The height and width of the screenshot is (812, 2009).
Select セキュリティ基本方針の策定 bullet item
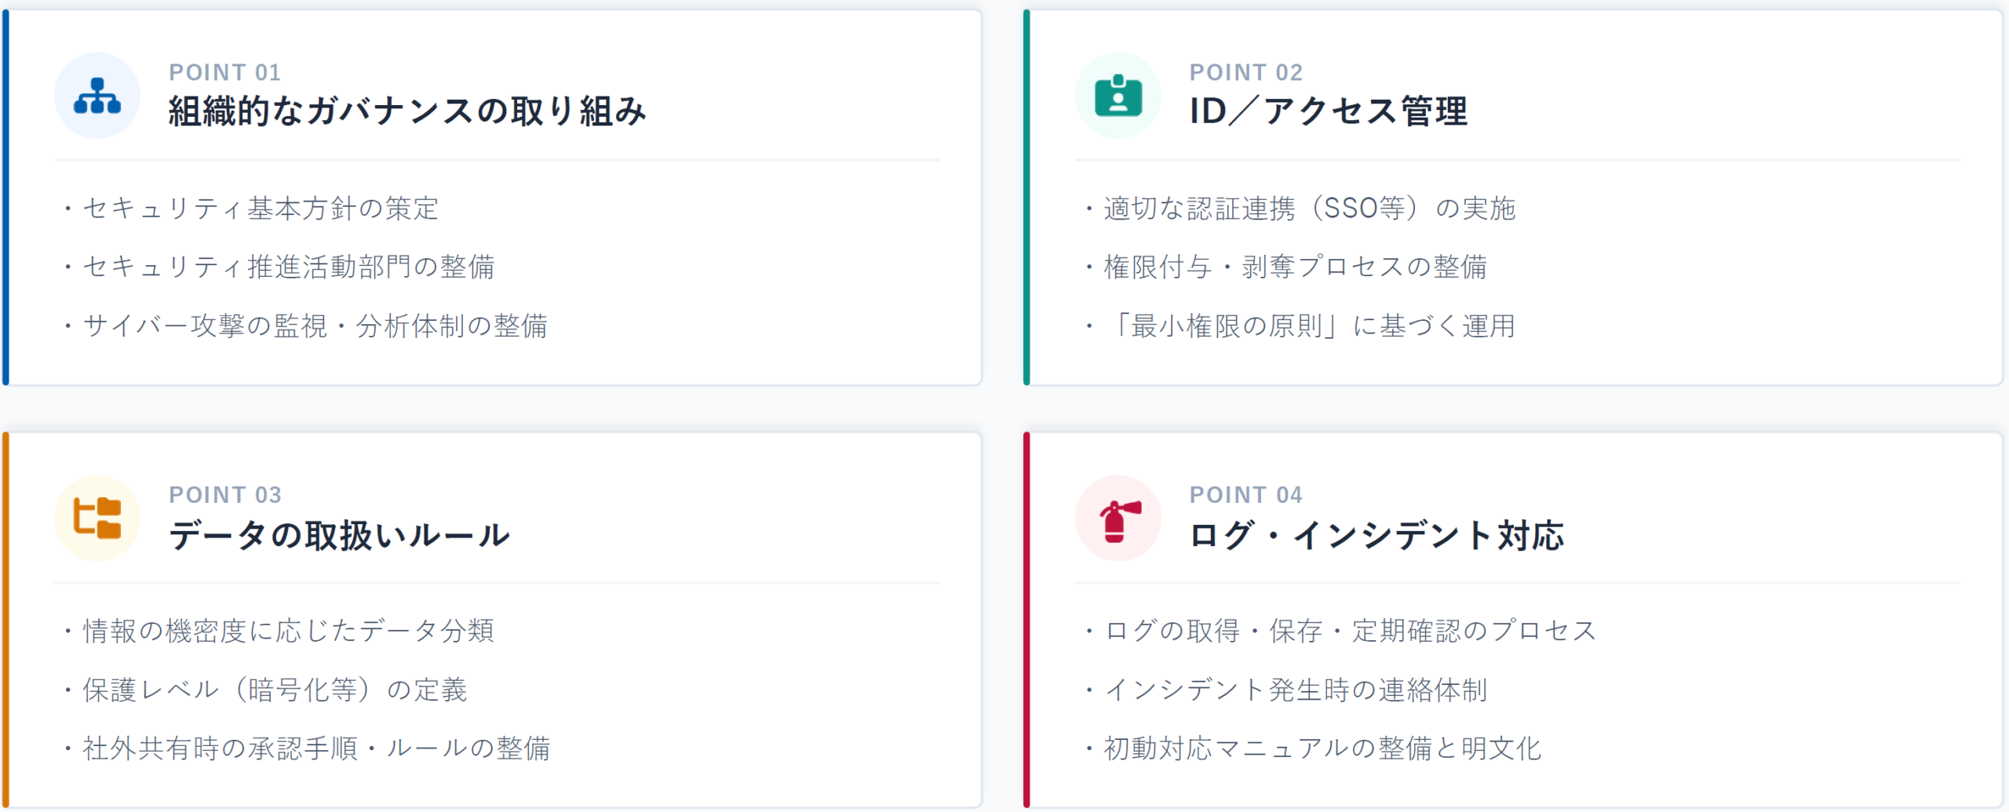click(x=261, y=208)
